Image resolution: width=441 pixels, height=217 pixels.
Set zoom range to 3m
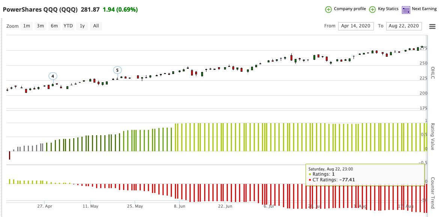click(x=40, y=26)
